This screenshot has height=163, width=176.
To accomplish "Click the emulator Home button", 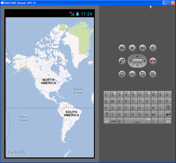I will tap(122, 74).
